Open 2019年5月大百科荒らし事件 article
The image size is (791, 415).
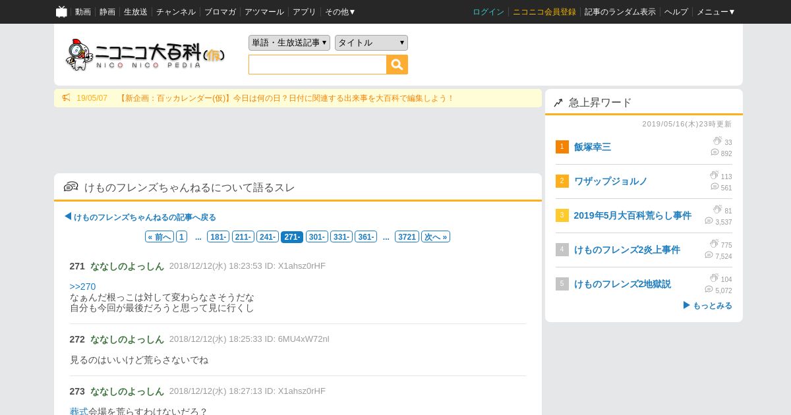(633, 215)
